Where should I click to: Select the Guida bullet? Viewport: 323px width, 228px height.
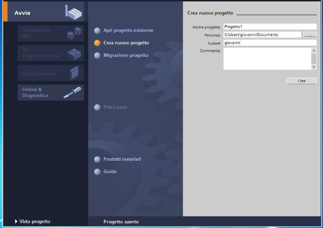coord(97,172)
